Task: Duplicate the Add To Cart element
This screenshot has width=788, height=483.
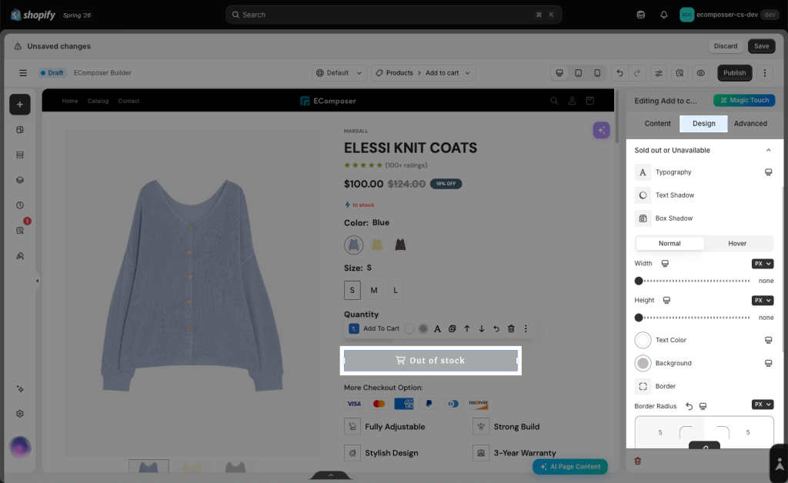Action: click(452, 328)
